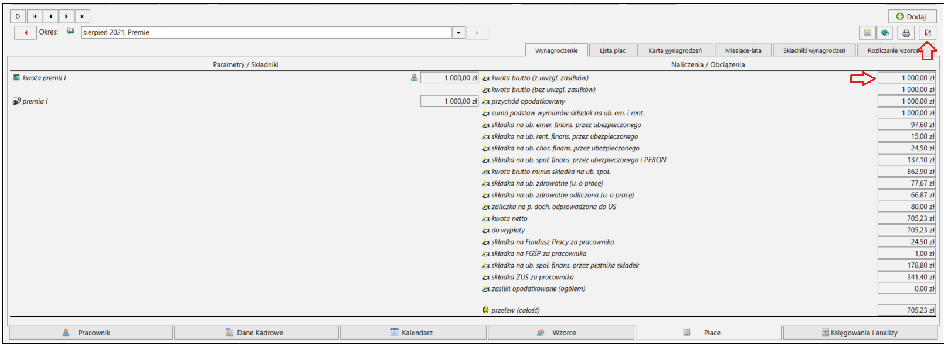Open the Składniki wynagrodzeń tab
Viewport: 948px width, 346px height.
[814, 50]
